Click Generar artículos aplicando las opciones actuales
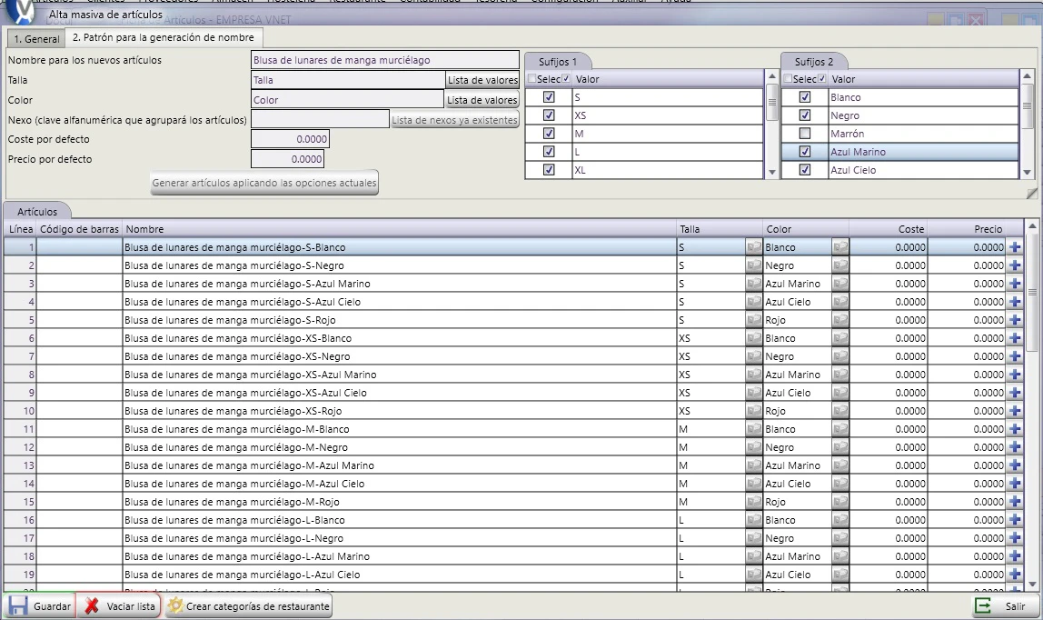The height and width of the screenshot is (620, 1043). click(264, 183)
